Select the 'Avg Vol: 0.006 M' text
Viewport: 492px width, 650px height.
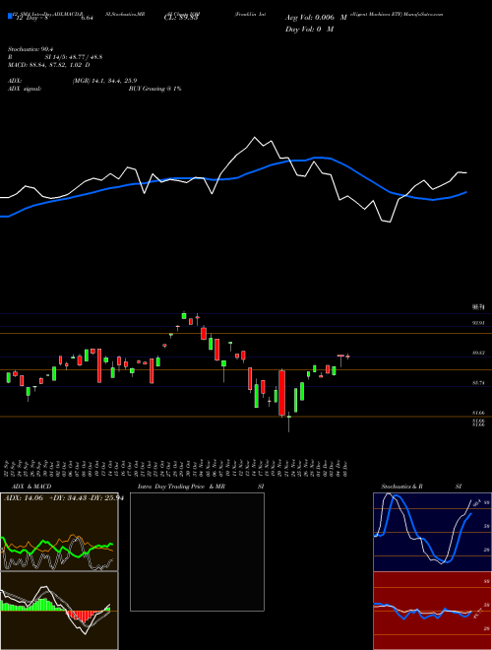(x=316, y=18)
